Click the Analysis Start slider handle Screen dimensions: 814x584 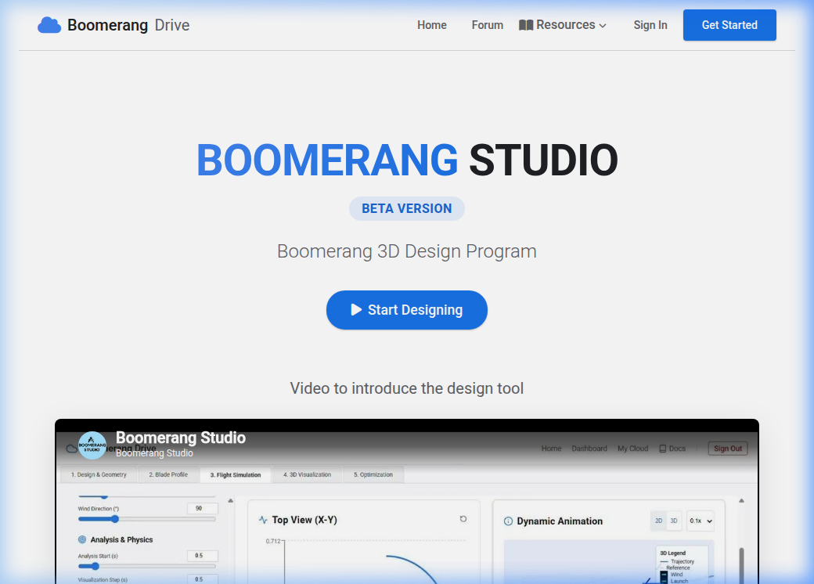(x=95, y=566)
